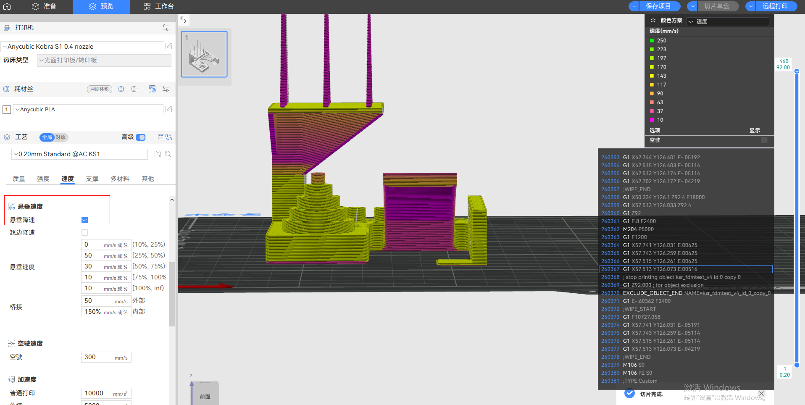The width and height of the screenshot is (805, 405).
Task: Show travel moves checkbox in legend
Action: tap(764, 140)
